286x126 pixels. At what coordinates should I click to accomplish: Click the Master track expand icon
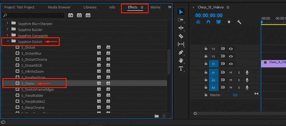pyautogui.click(x=256, y=94)
